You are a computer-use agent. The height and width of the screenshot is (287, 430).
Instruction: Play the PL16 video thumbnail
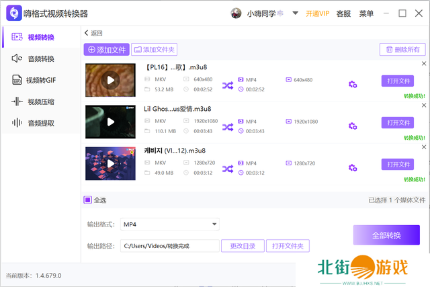point(110,81)
